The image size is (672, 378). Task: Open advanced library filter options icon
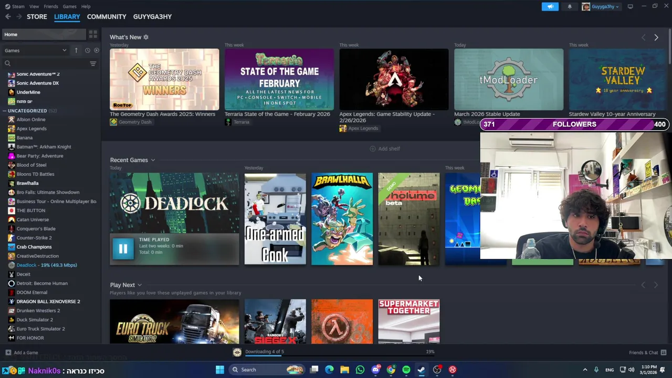pyautogui.click(x=93, y=64)
